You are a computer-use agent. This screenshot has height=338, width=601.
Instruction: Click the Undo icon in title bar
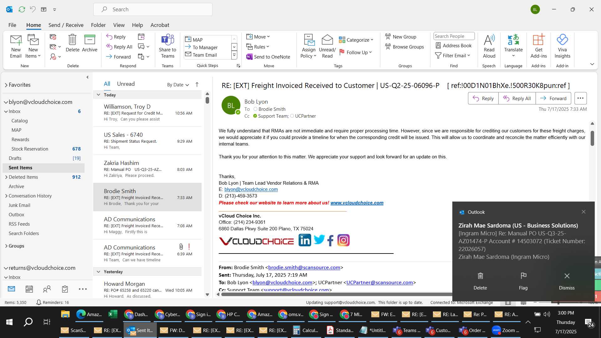tap(33, 9)
